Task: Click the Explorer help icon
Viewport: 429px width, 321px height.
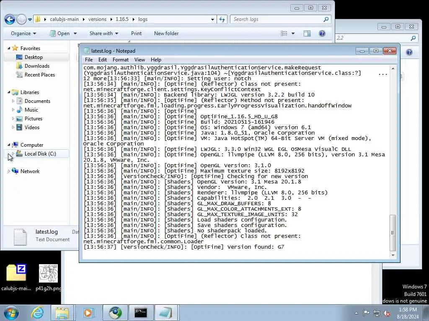Action: (x=322, y=33)
